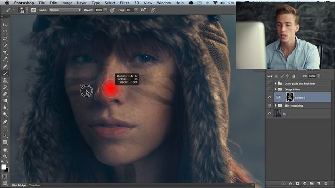Click the add layer mask icon
The width and height of the screenshot is (335, 188).
[x=298, y=183]
